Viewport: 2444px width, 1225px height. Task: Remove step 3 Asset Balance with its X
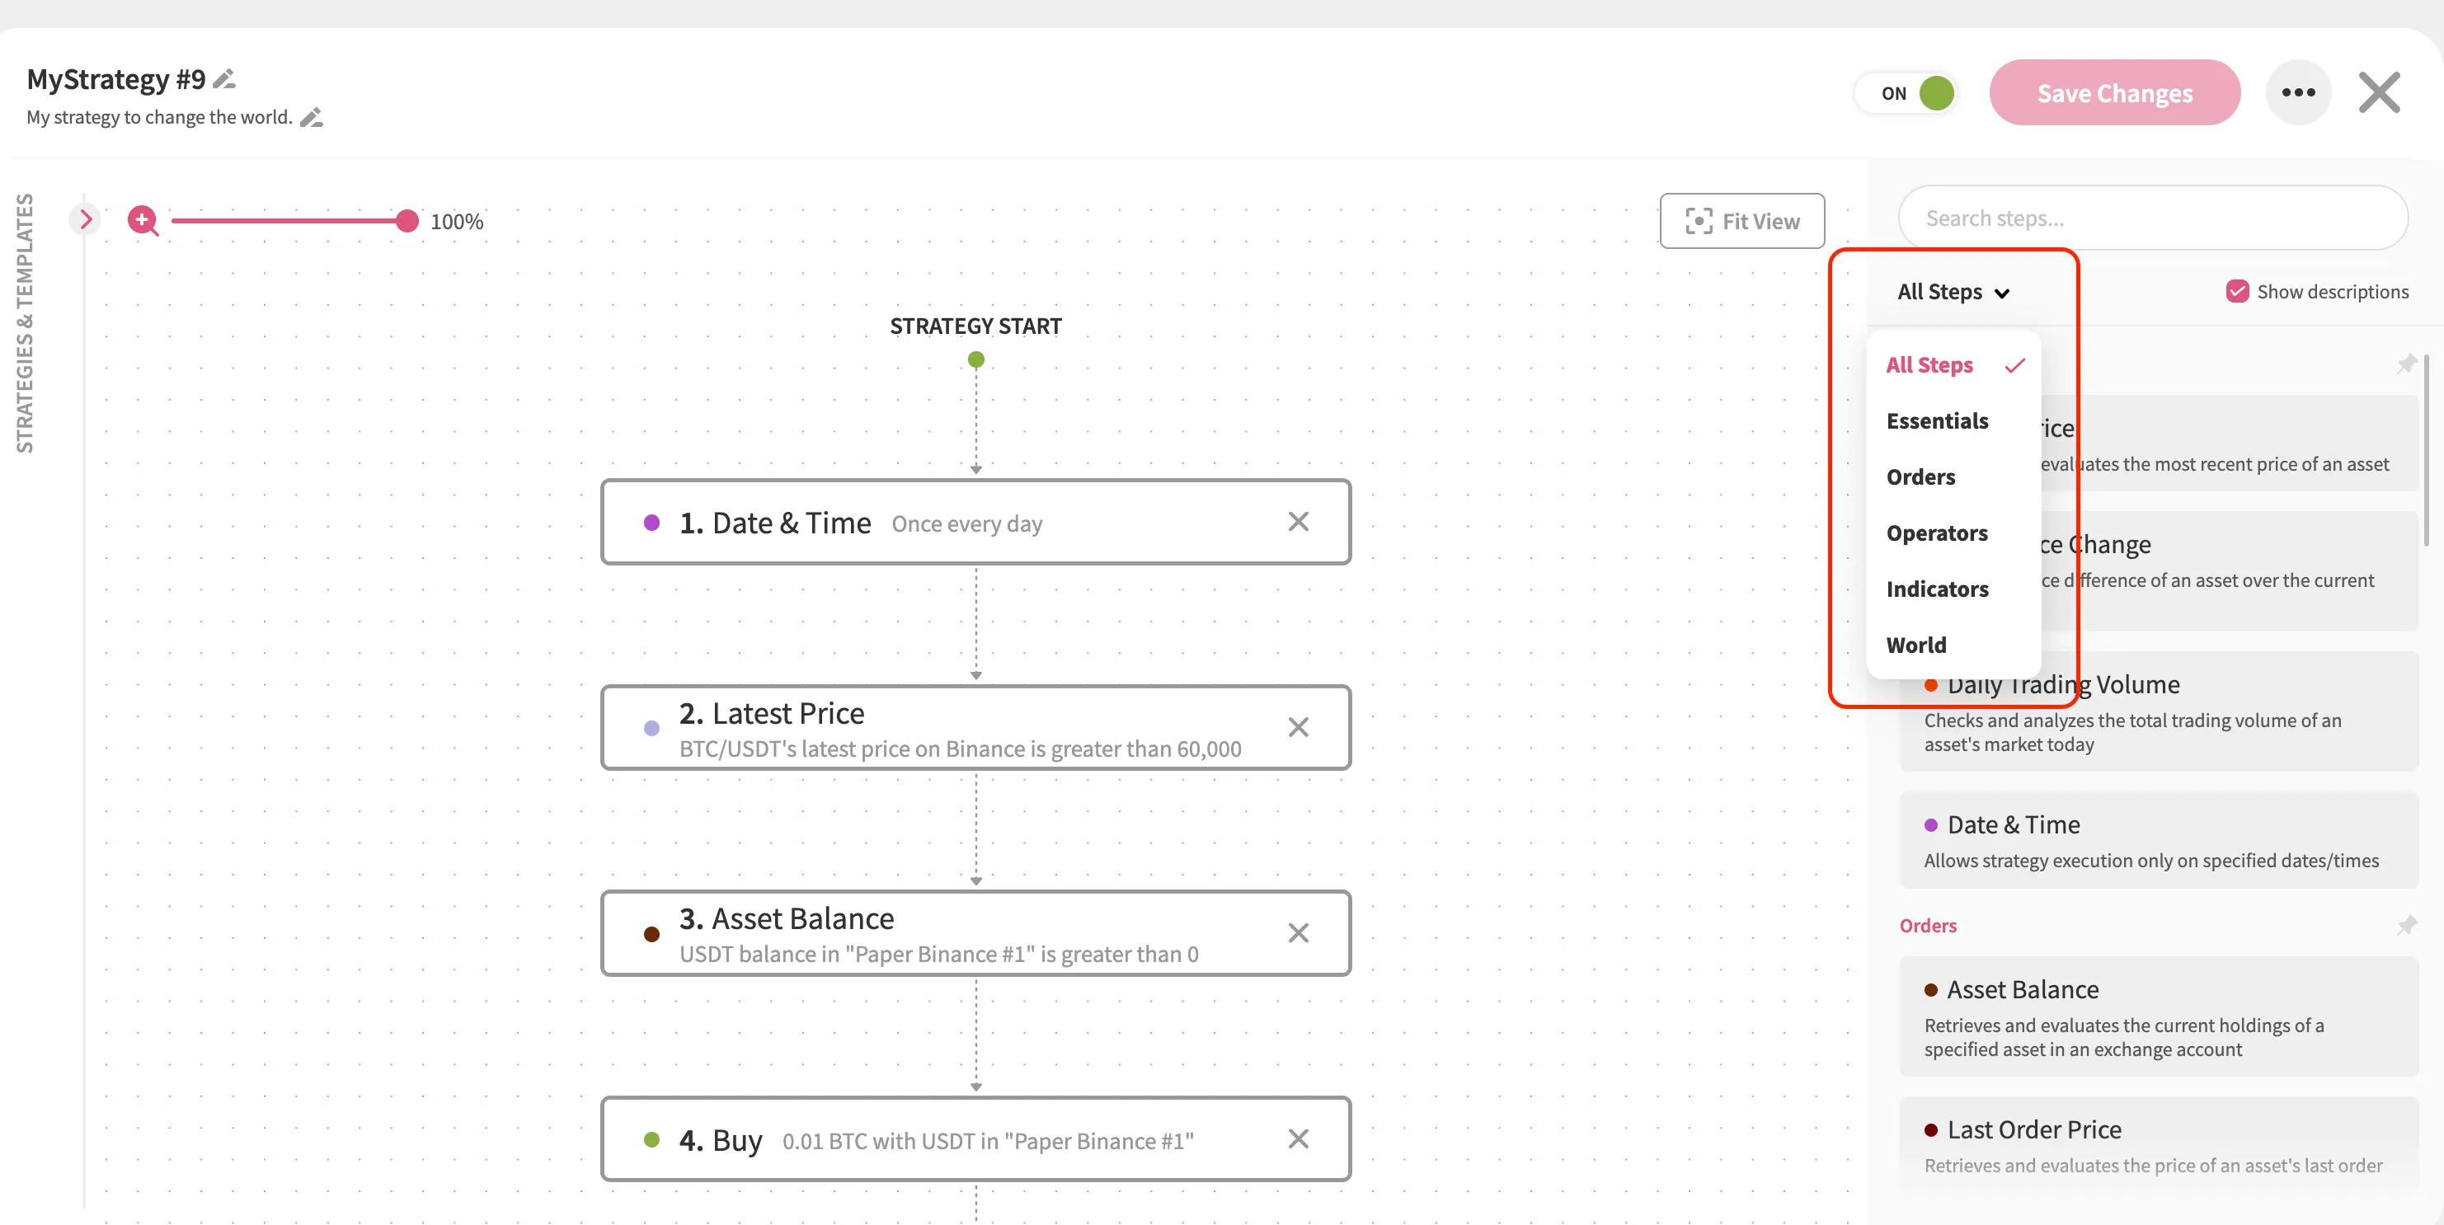(x=1298, y=934)
